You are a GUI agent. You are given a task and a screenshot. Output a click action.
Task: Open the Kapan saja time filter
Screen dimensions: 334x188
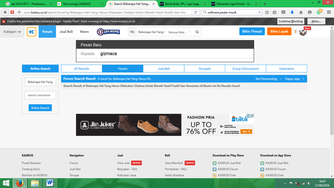coord(295,79)
